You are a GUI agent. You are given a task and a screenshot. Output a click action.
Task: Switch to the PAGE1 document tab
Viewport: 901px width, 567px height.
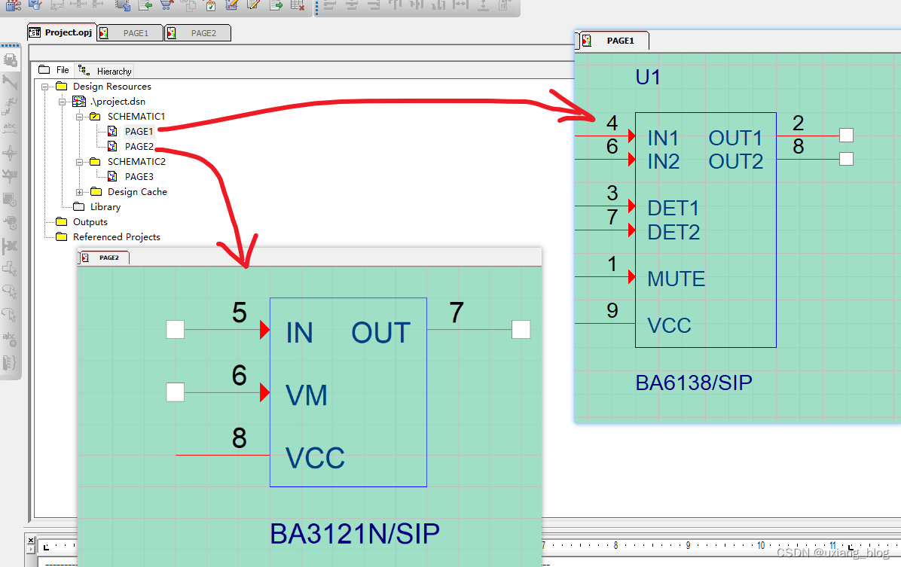(x=130, y=33)
